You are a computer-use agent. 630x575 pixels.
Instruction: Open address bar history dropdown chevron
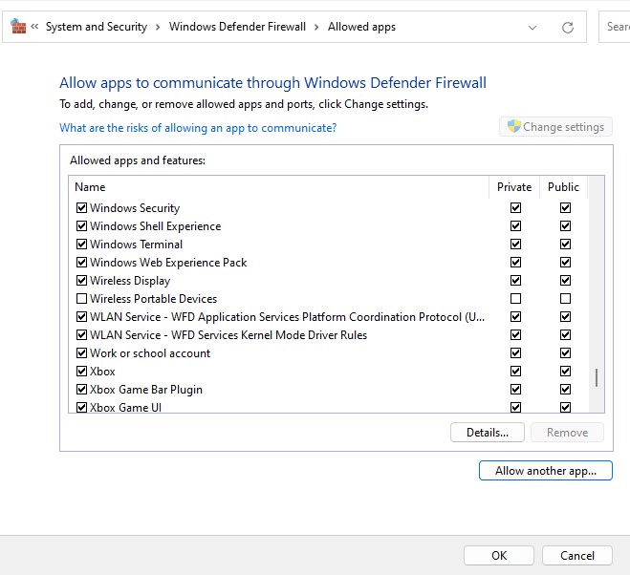point(532,28)
